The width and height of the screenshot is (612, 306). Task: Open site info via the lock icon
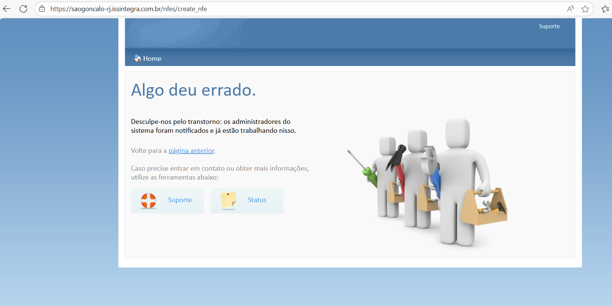click(x=42, y=9)
